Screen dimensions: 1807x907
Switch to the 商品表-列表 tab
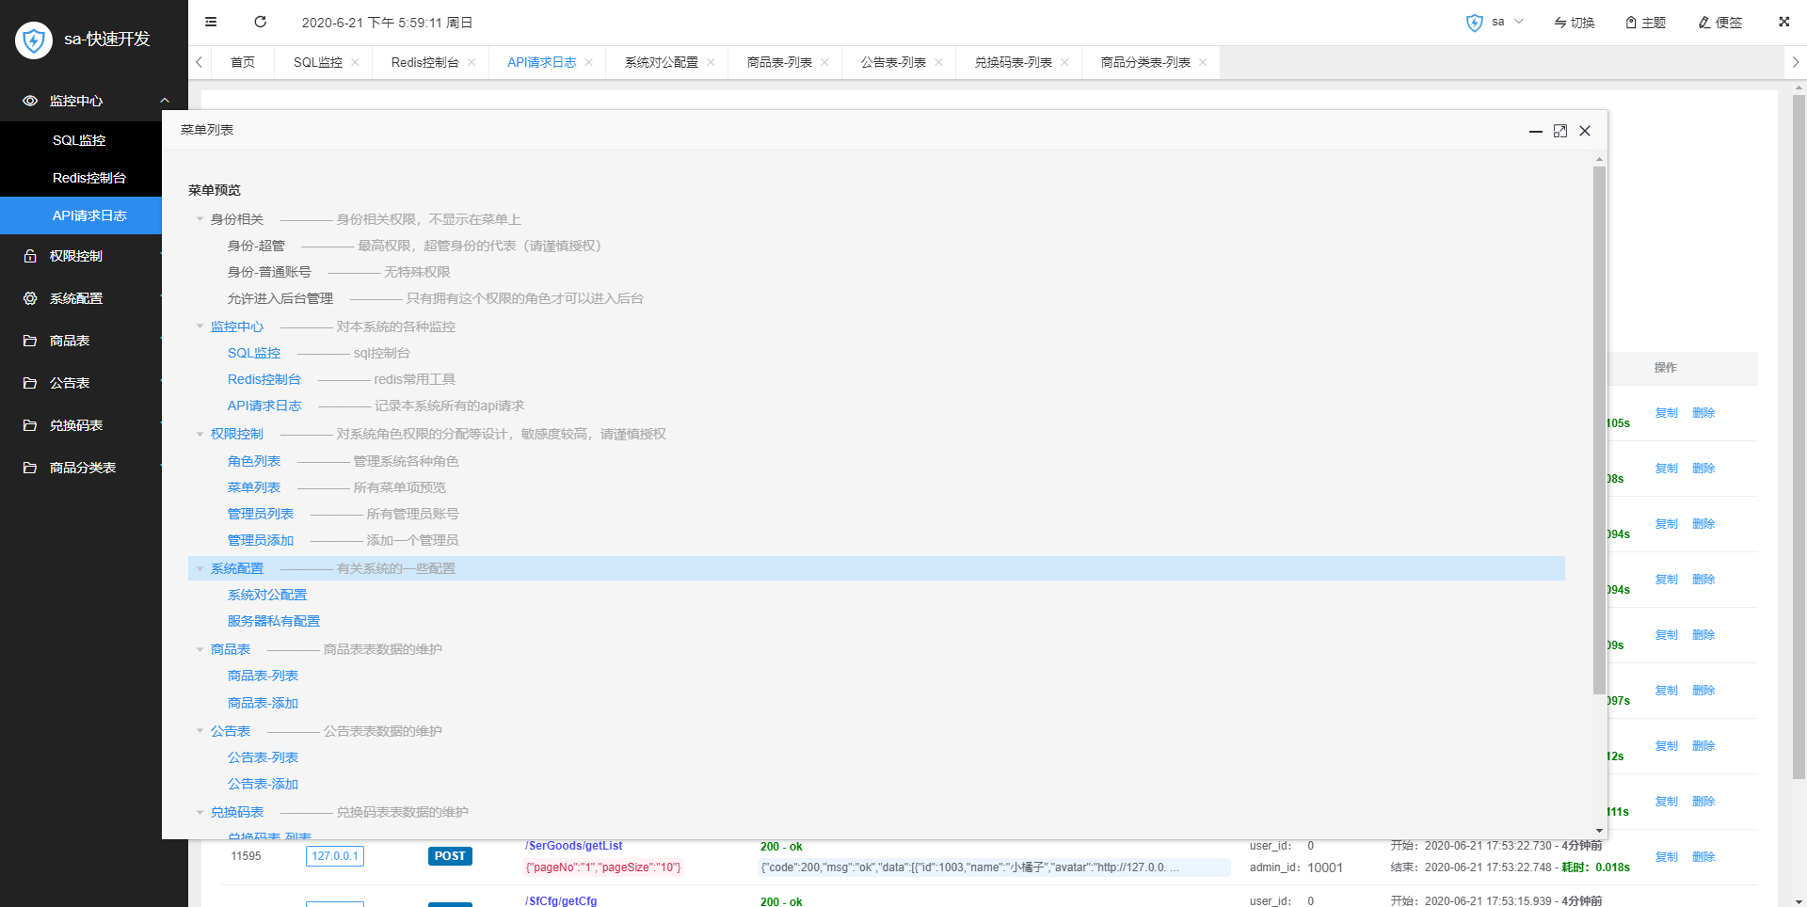(778, 62)
